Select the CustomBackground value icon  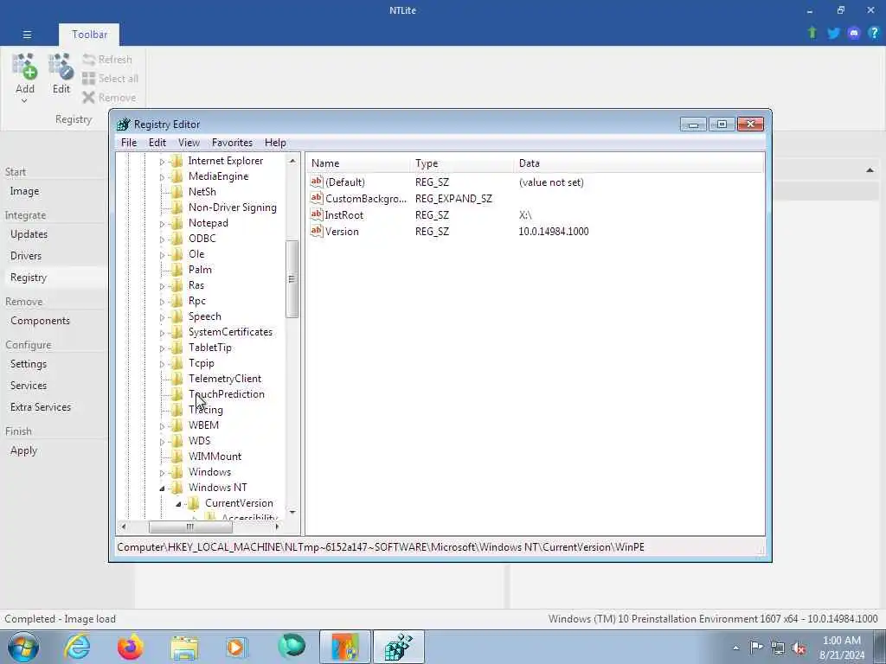[317, 198]
